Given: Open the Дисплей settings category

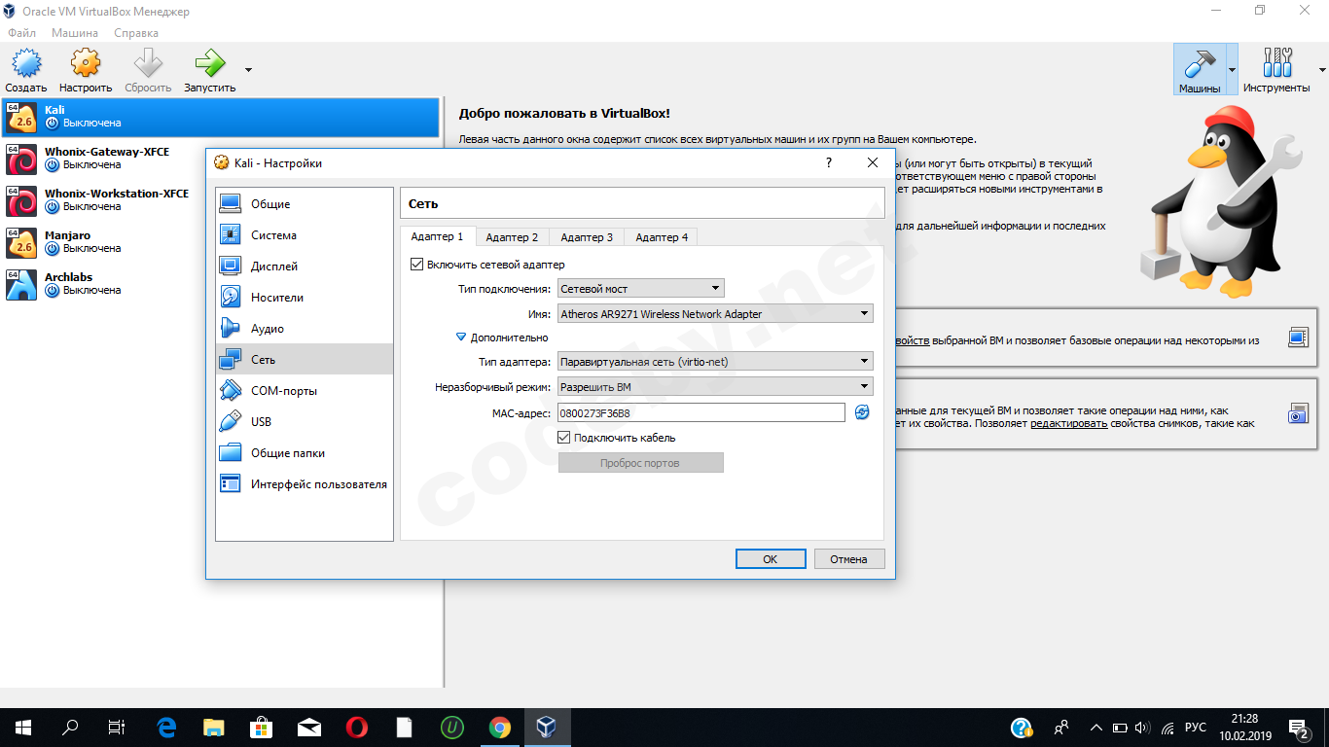Looking at the screenshot, I should [304, 267].
